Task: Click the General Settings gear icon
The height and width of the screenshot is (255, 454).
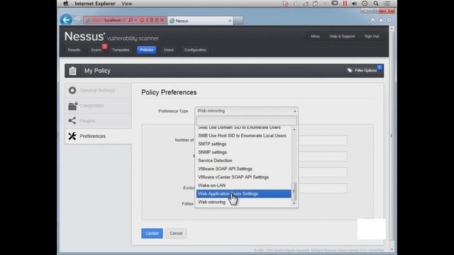Action: 72,90
